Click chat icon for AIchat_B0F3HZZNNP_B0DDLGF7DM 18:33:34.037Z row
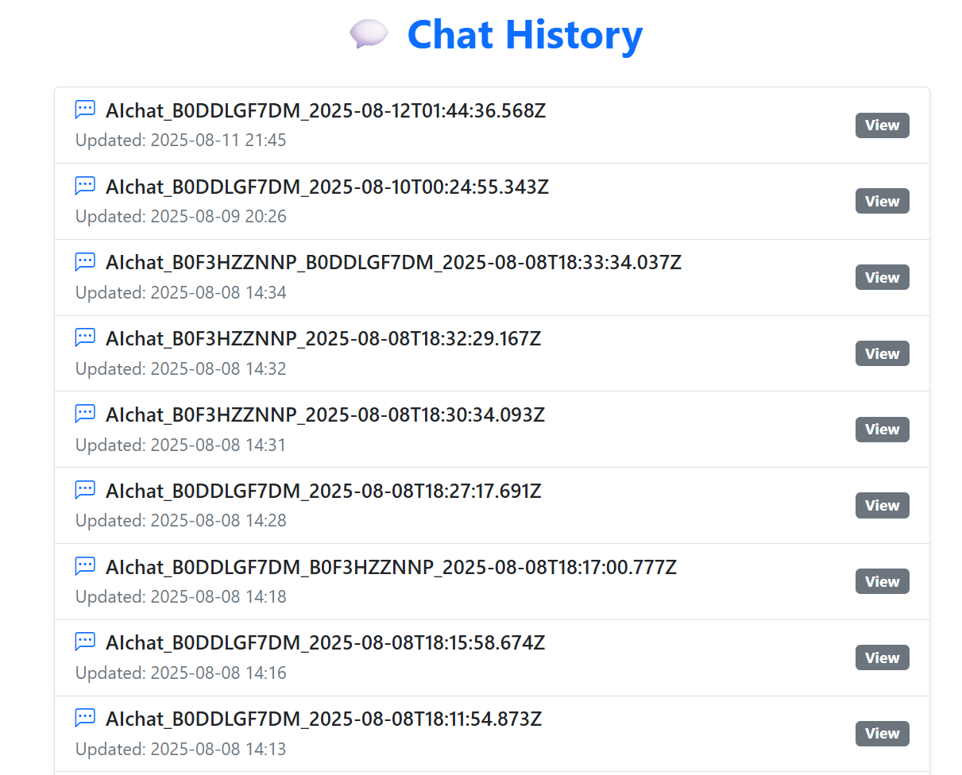 coord(85,261)
